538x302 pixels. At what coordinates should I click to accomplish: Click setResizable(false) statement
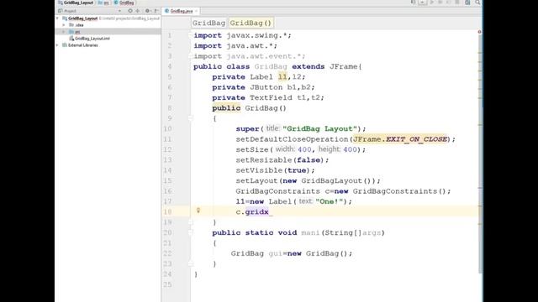click(282, 160)
